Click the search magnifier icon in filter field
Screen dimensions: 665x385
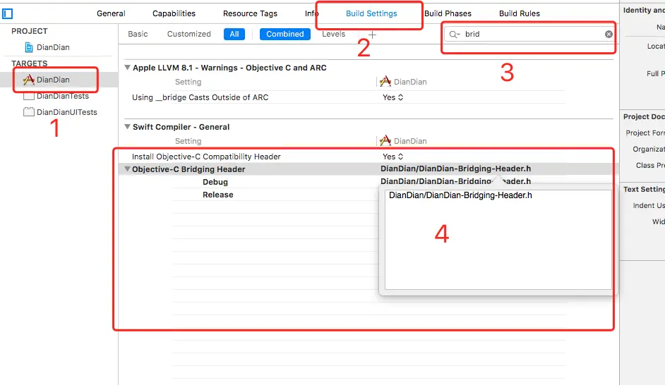454,35
